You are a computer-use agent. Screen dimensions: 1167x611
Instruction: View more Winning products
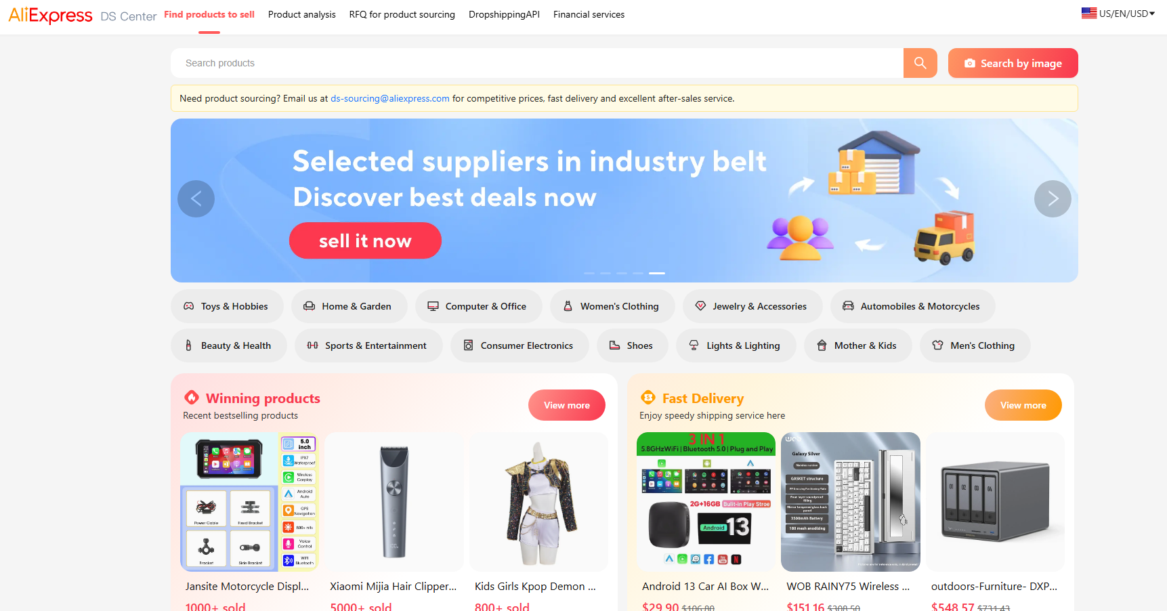point(566,405)
